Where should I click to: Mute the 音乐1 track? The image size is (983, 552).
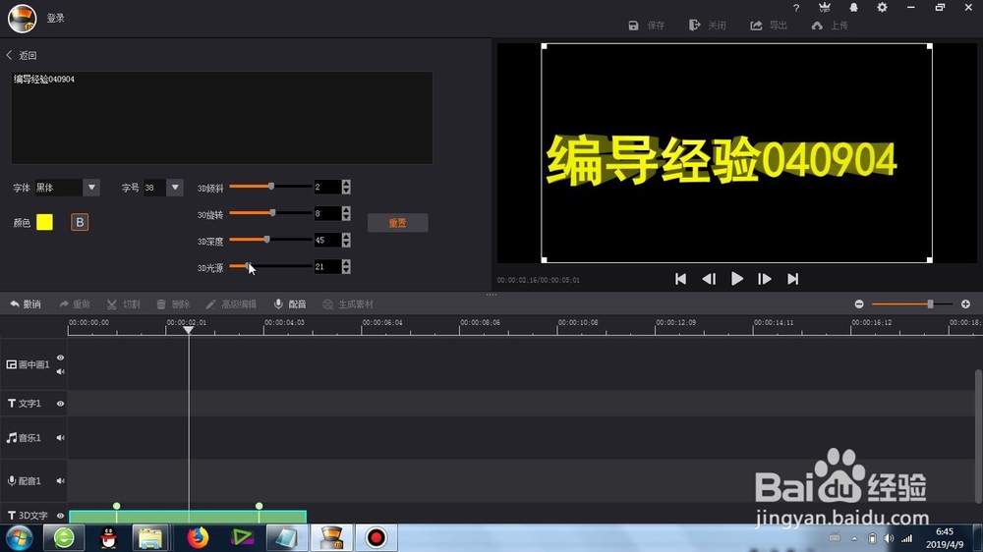coord(60,438)
